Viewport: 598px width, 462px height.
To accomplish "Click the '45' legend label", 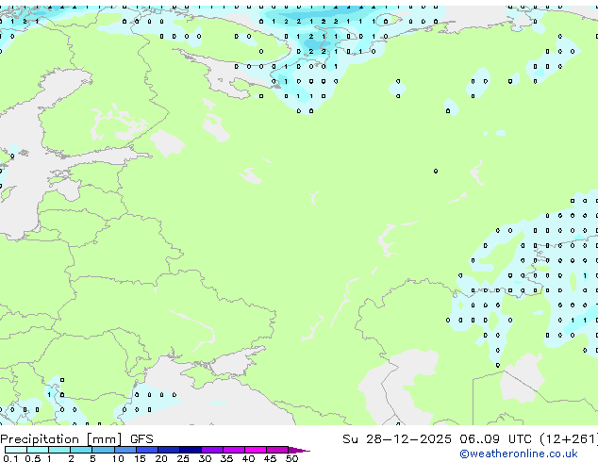I will click(x=271, y=458).
